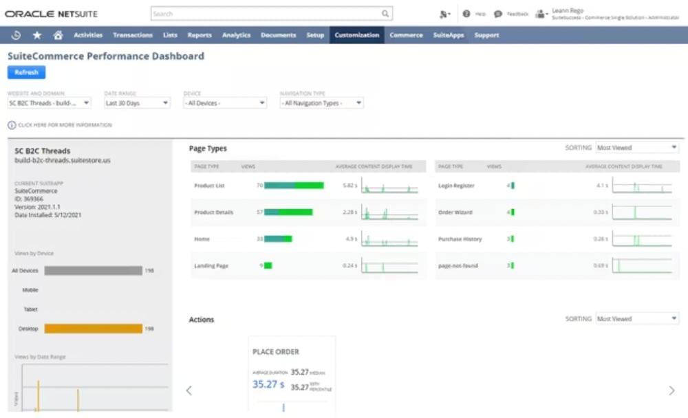Open the Feedback speech bubble icon
The image size is (688, 418).
[497, 14]
